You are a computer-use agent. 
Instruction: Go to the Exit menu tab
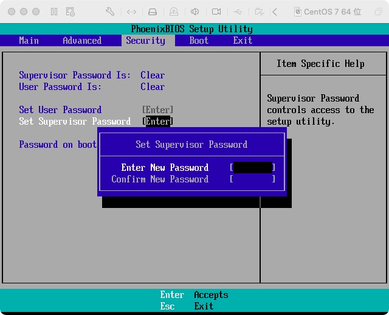click(x=243, y=41)
